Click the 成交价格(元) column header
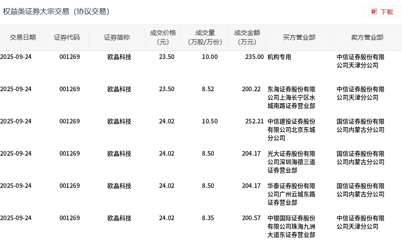 163,37
